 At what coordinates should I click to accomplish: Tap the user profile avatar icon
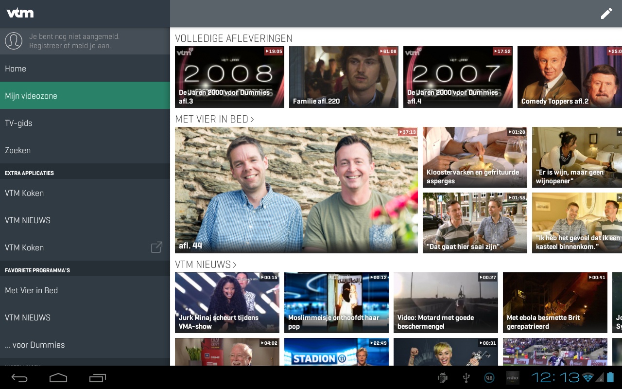[14, 41]
